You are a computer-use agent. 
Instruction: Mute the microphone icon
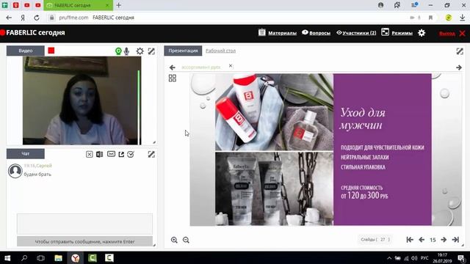coord(127,51)
